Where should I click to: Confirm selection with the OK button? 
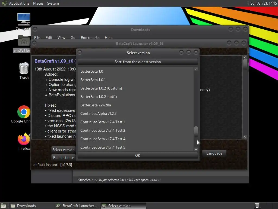[138, 155]
